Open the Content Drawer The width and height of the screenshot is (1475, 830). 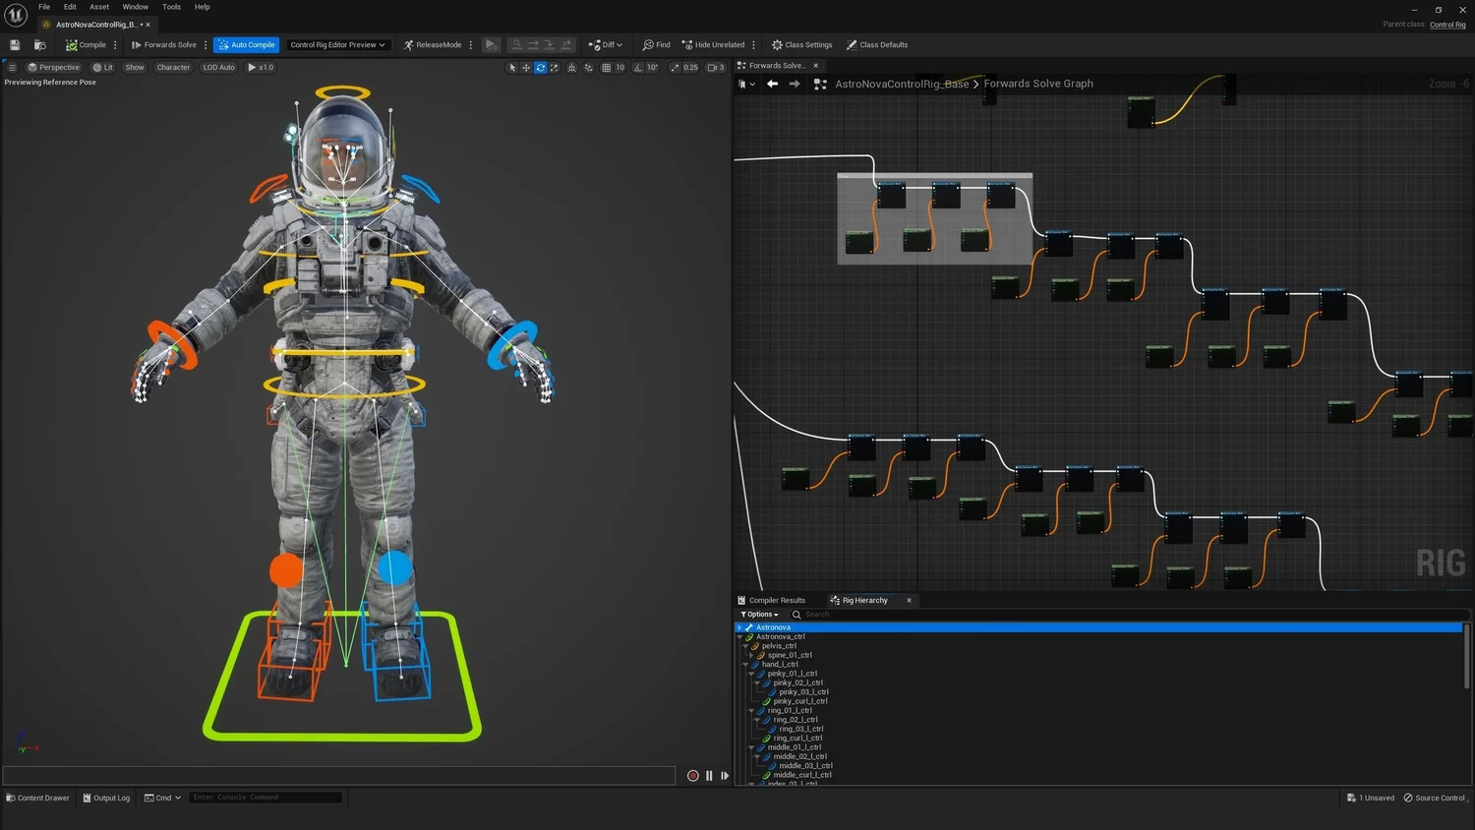coord(37,798)
